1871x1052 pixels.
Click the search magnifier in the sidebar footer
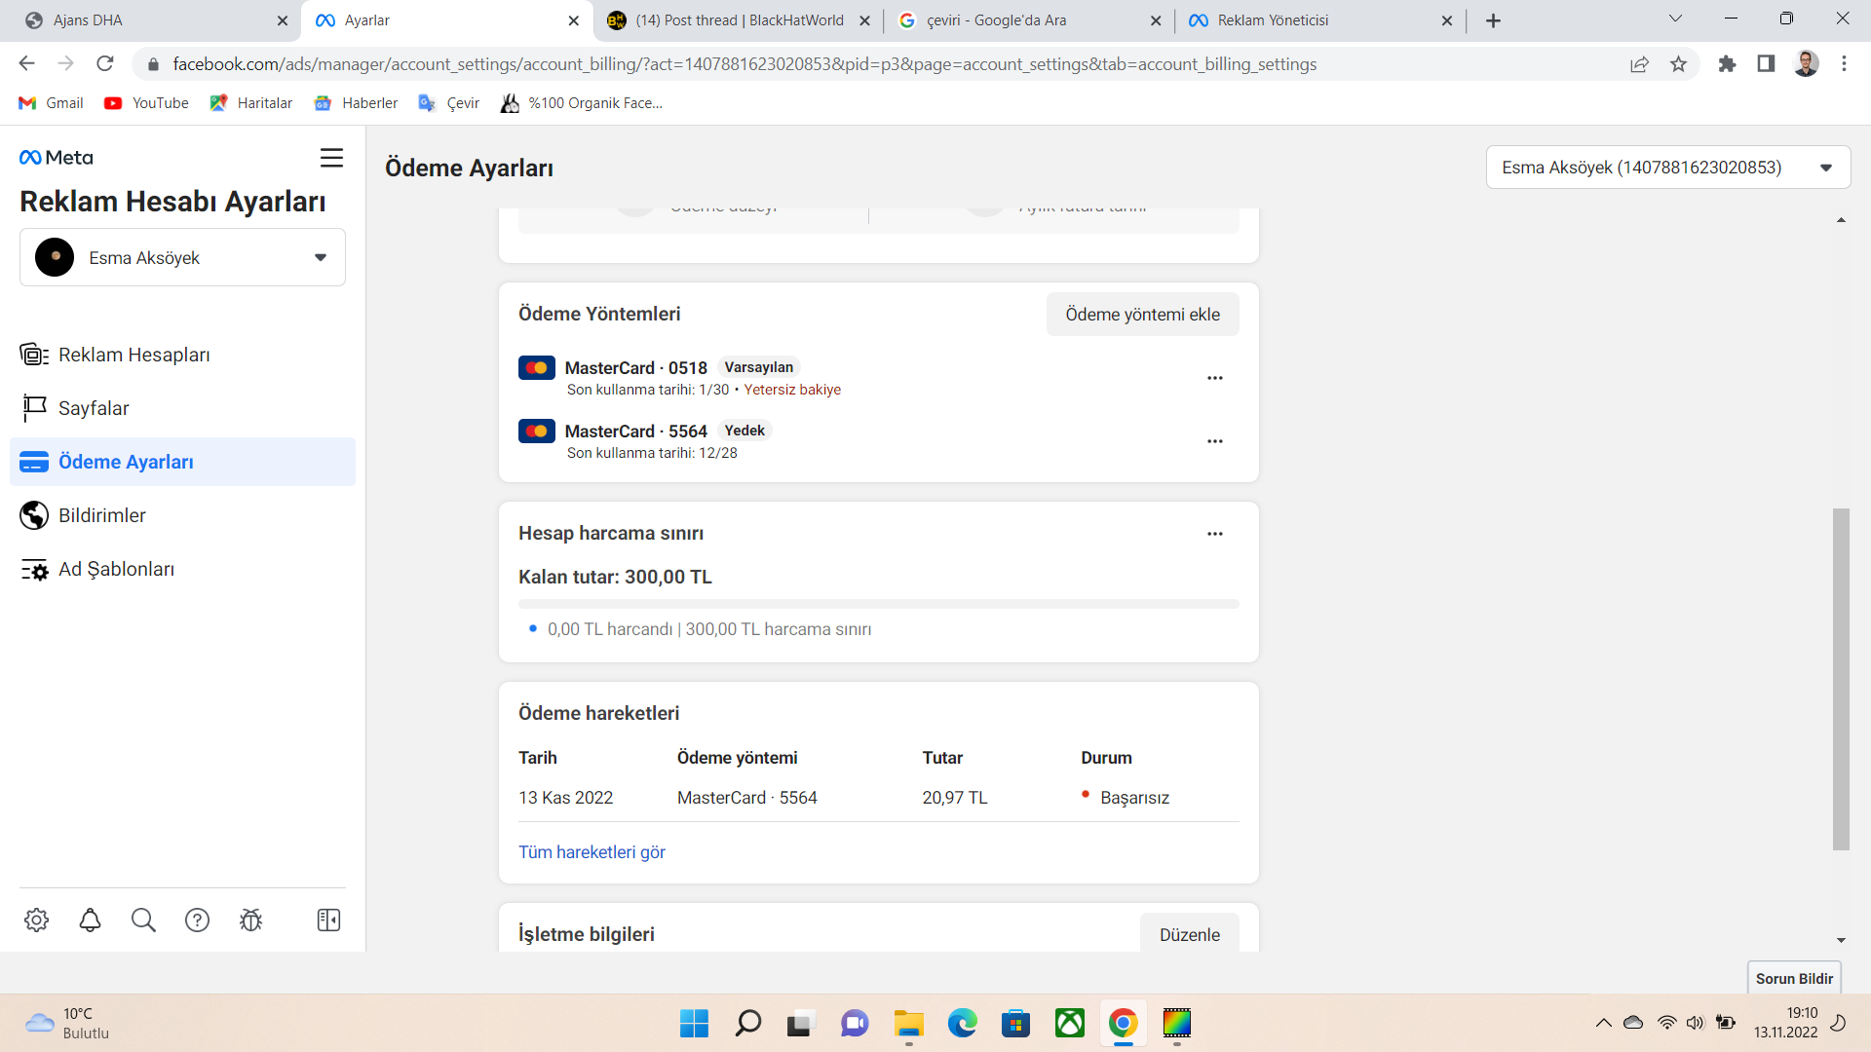click(143, 920)
